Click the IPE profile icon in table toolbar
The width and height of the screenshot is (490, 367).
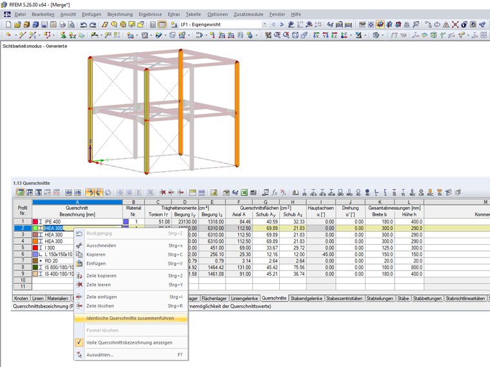point(304,193)
